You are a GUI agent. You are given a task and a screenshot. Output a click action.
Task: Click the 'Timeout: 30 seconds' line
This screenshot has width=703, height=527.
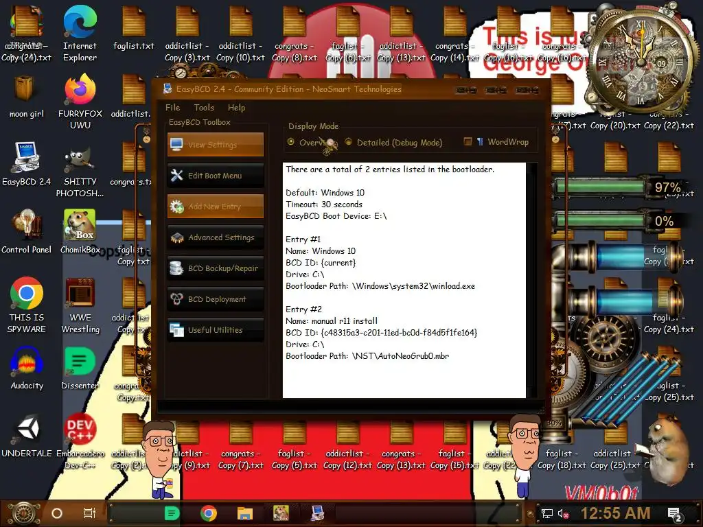pyautogui.click(x=324, y=204)
